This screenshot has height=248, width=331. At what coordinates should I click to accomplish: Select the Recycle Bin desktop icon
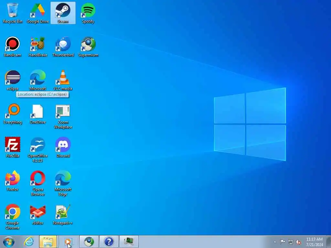[x=13, y=13]
